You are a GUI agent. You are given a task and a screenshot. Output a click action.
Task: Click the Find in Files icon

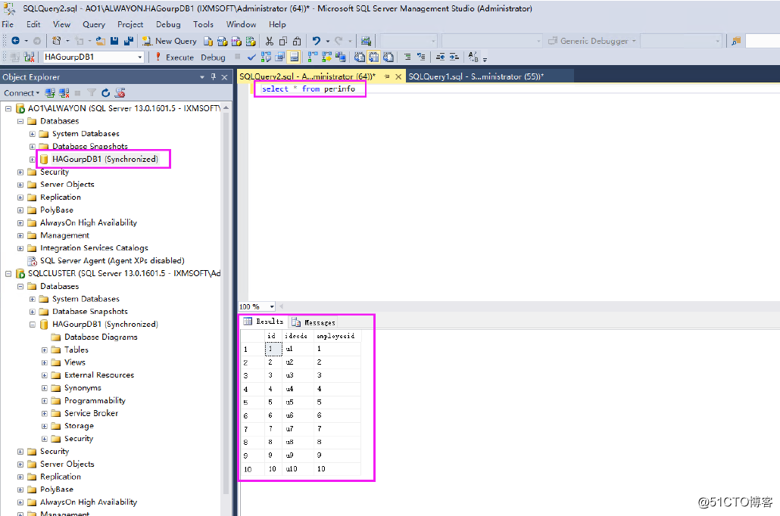(736, 41)
